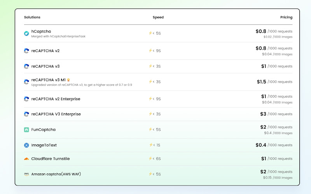This screenshot has height=194, width=311.
Task: Click the medal badge beside reCAPTCHA v3 M1
Action: (x=68, y=80)
